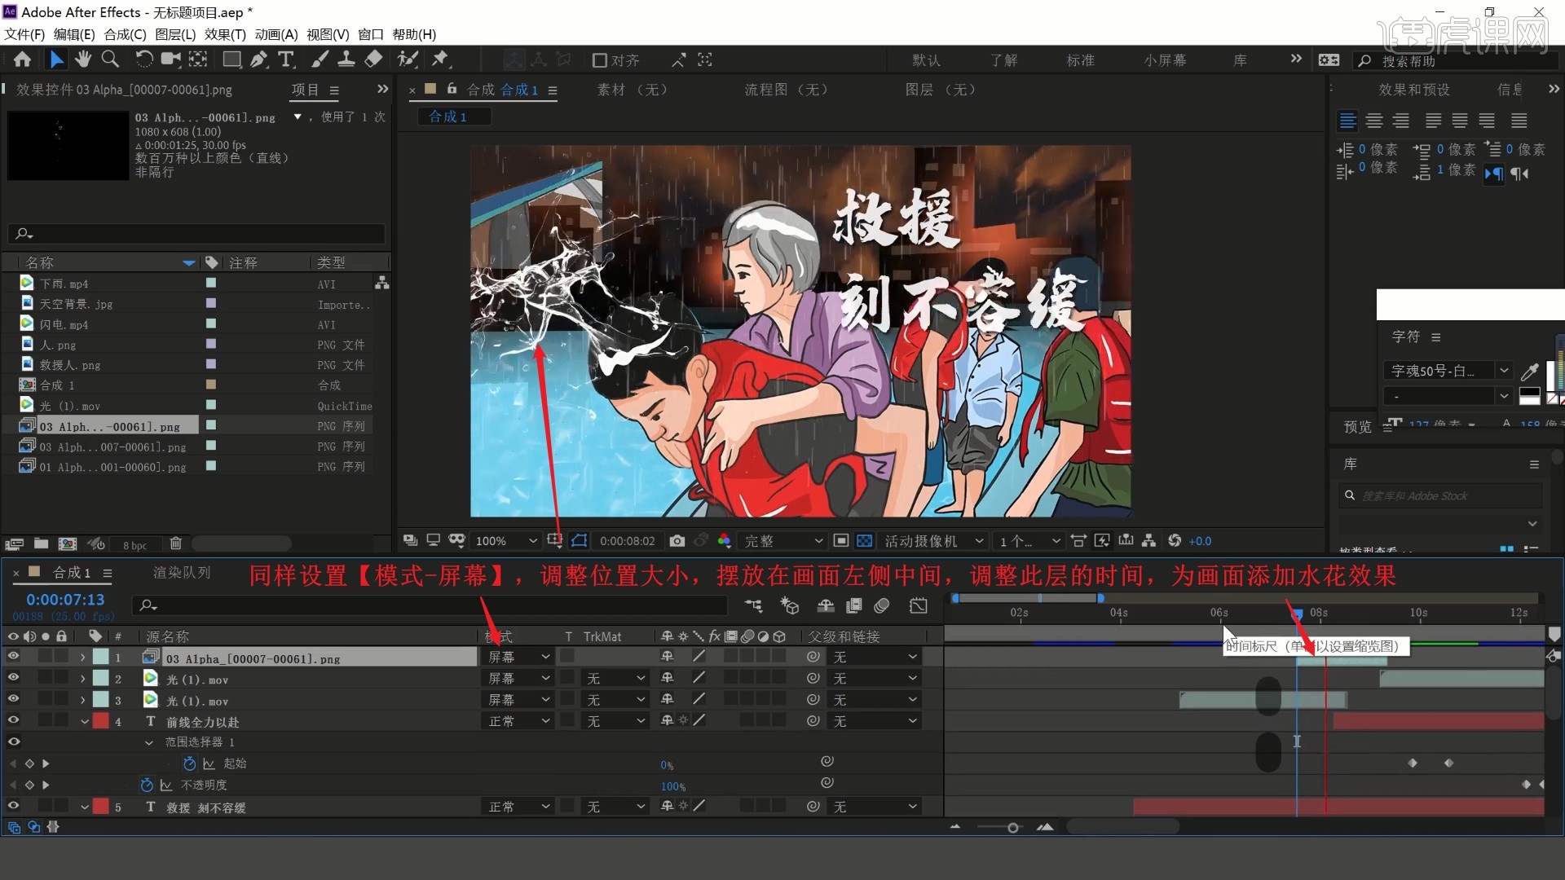Open the 完整 resolution dropdown

tap(782, 541)
